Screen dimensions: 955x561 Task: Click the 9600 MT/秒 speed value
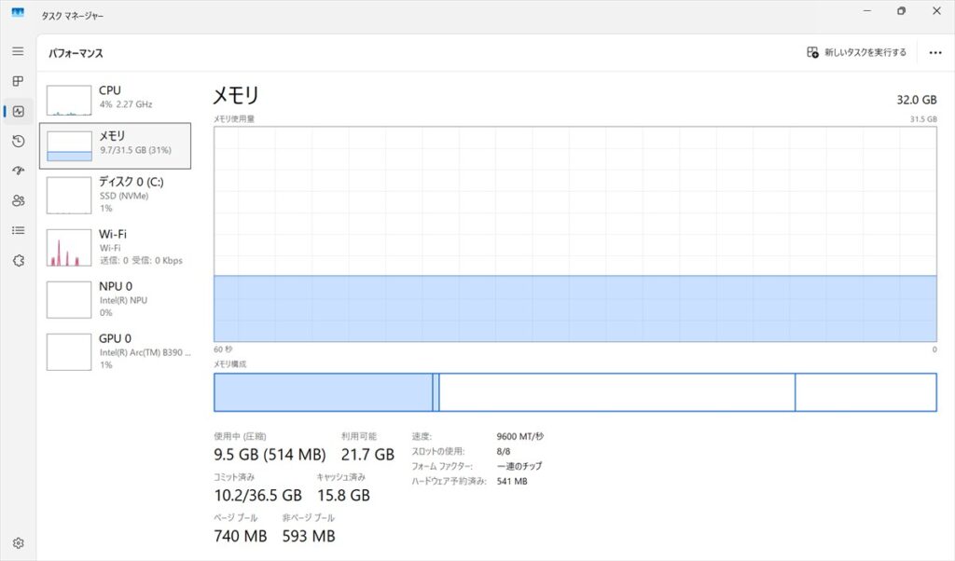[x=520, y=436]
